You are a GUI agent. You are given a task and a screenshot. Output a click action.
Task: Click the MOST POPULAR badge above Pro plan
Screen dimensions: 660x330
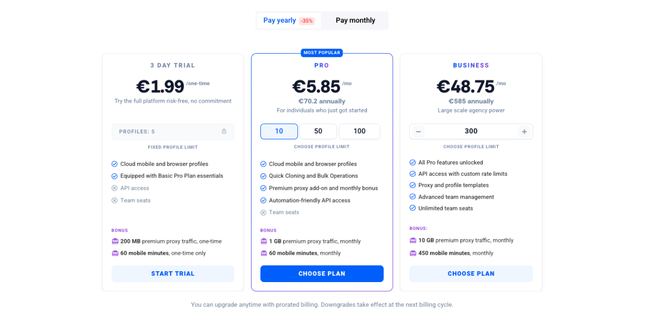point(322,53)
